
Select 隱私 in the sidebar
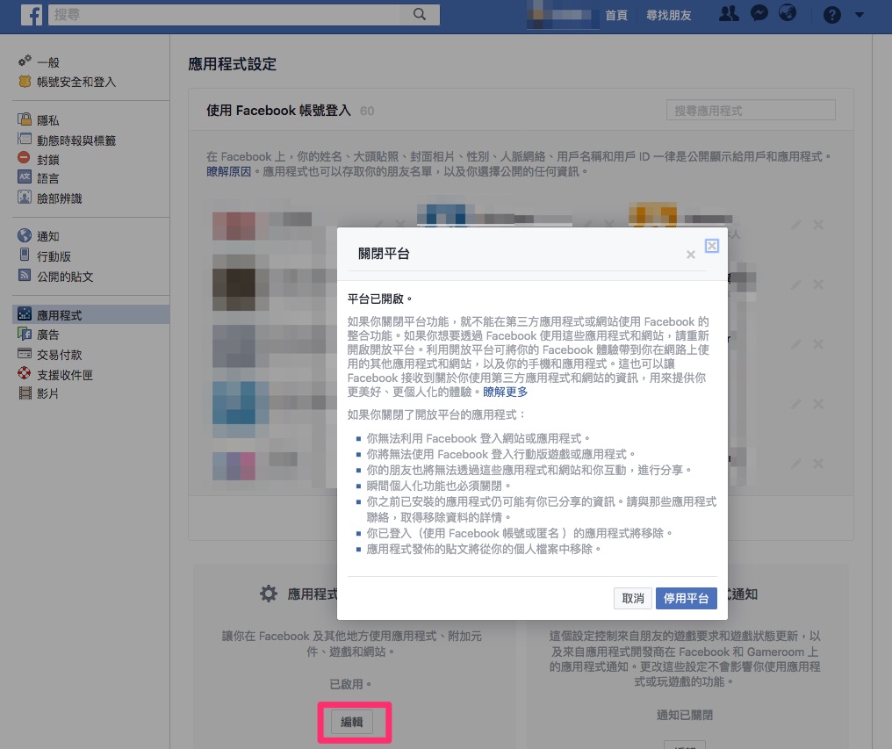[x=48, y=120]
